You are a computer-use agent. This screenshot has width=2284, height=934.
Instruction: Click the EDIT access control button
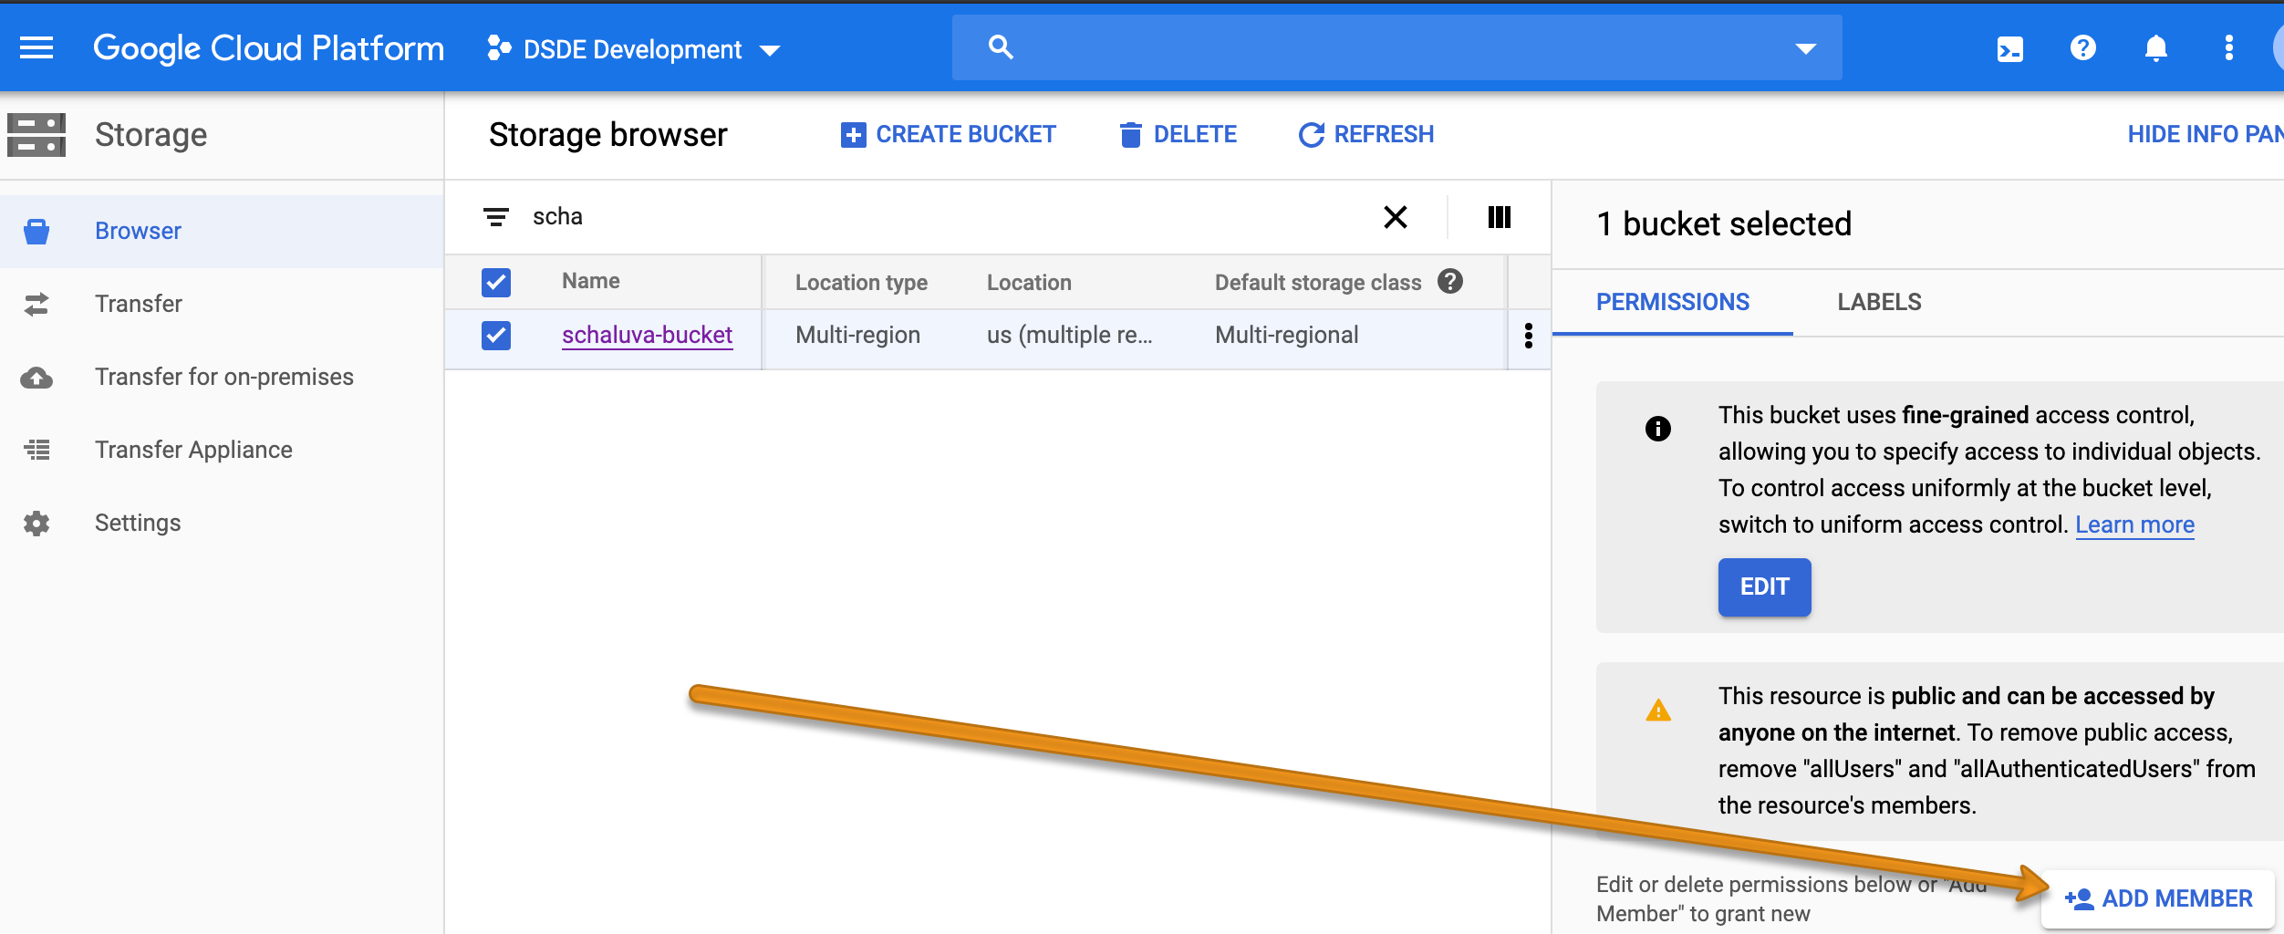1764,586
